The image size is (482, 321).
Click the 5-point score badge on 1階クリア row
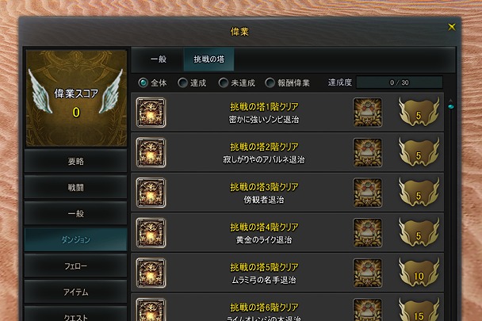point(419,112)
